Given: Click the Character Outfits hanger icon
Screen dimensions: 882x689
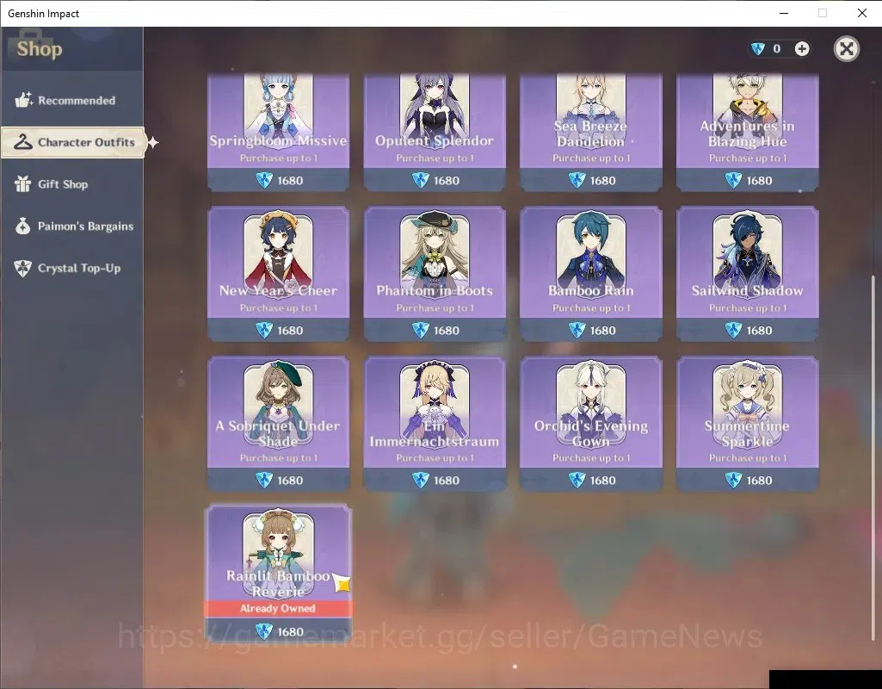Looking at the screenshot, I should [23, 142].
